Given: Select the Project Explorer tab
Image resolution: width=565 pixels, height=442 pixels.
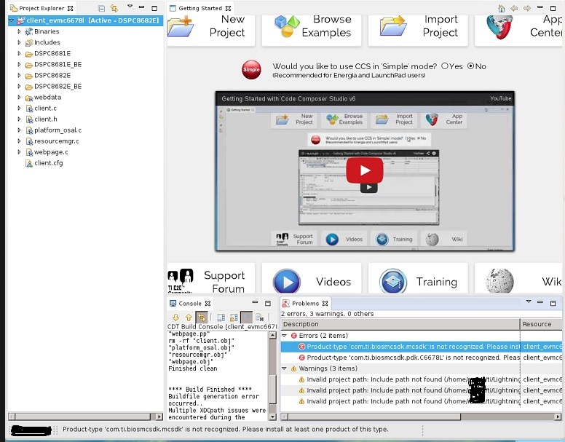Looking at the screenshot, I should click(42, 8).
